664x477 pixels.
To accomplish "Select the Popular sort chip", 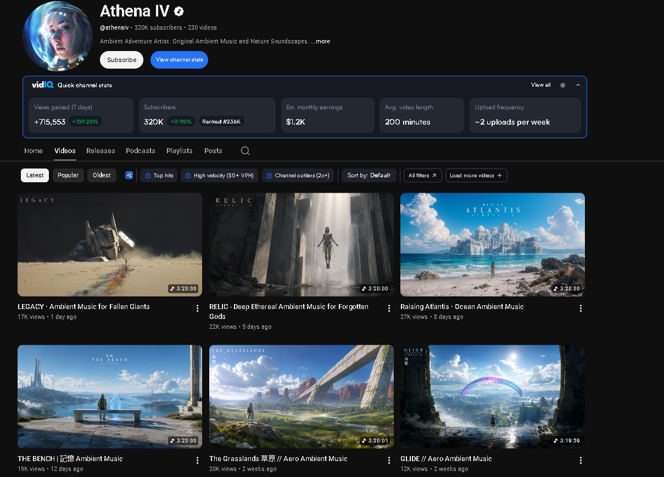I will (x=68, y=175).
